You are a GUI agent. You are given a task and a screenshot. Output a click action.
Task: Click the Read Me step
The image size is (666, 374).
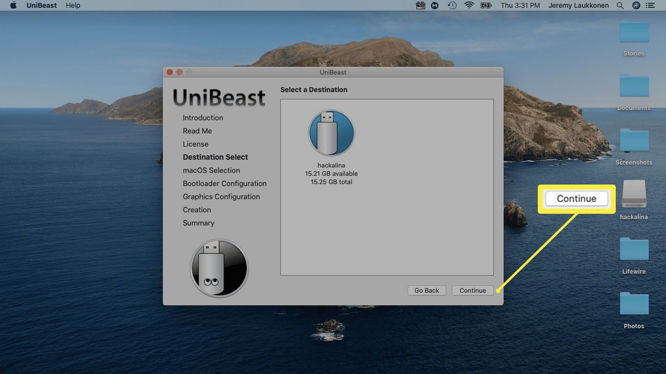pyautogui.click(x=197, y=131)
